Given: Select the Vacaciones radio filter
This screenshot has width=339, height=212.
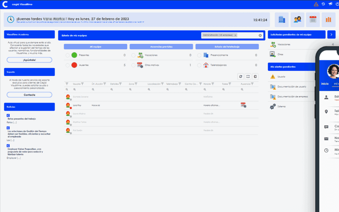Looking at the screenshot, I should coord(133,55).
